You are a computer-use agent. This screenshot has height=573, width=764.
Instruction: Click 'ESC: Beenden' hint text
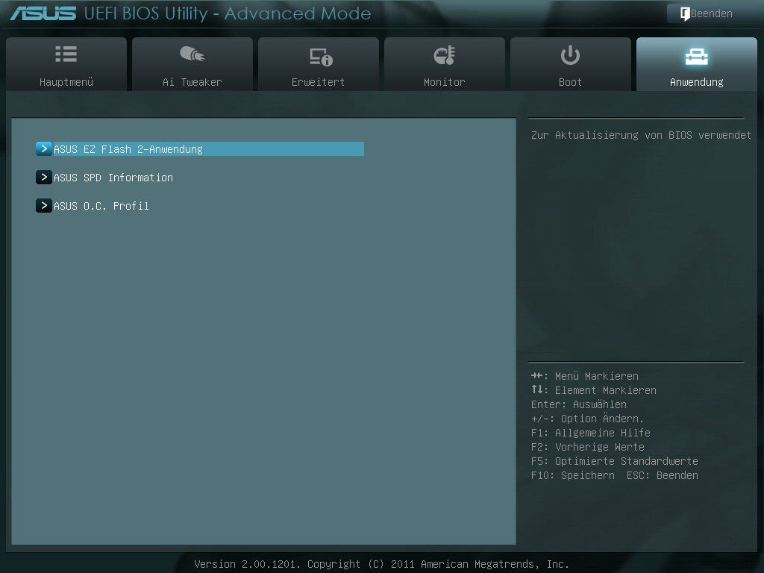click(663, 475)
